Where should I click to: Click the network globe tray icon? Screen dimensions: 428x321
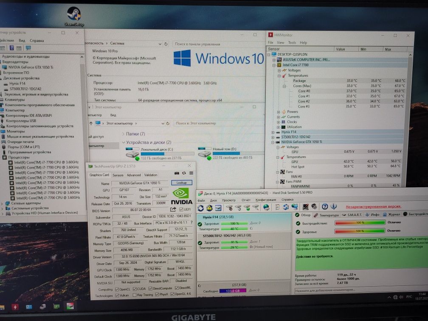(395, 297)
